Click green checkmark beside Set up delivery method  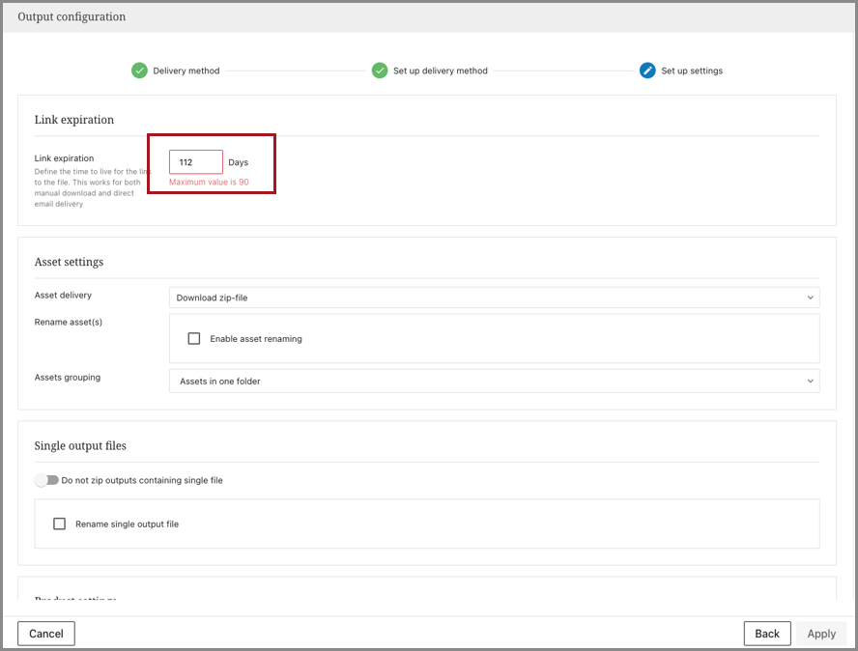tap(380, 71)
